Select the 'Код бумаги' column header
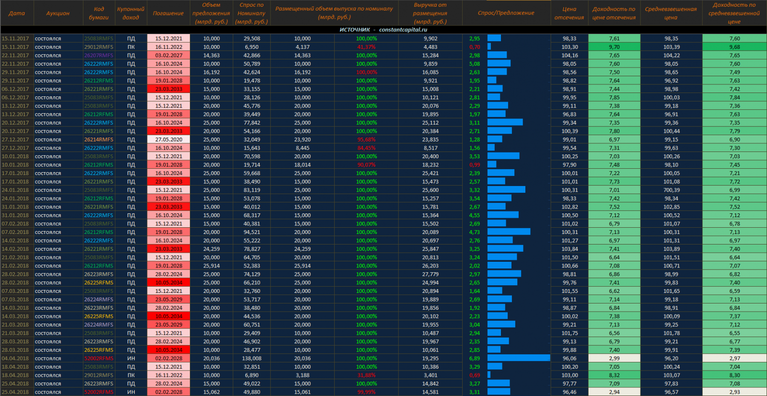Image resolution: width=767 pixels, height=396 pixels. click(x=99, y=13)
